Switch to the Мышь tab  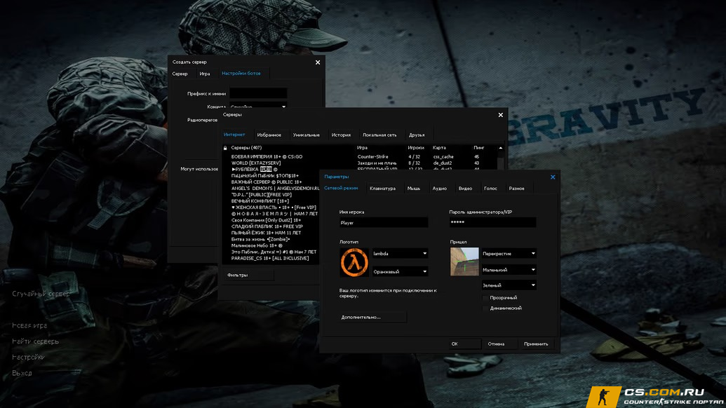click(x=413, y=189)
